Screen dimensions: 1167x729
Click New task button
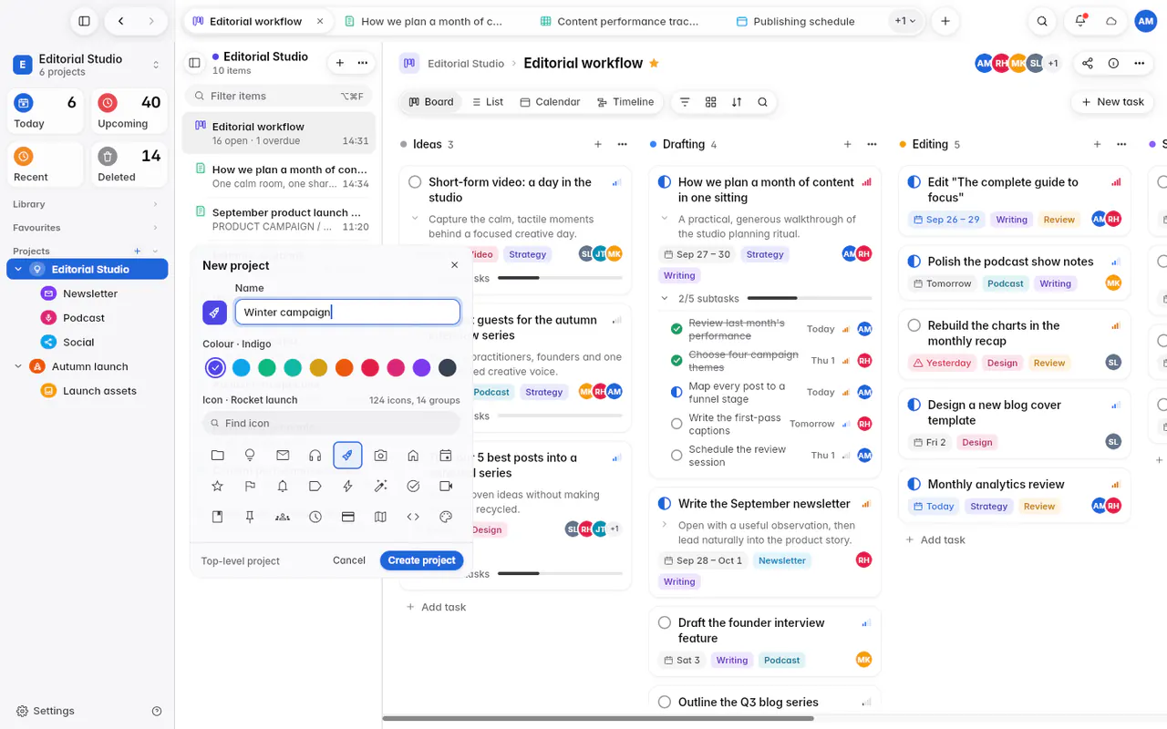(x=1112, y=102)
